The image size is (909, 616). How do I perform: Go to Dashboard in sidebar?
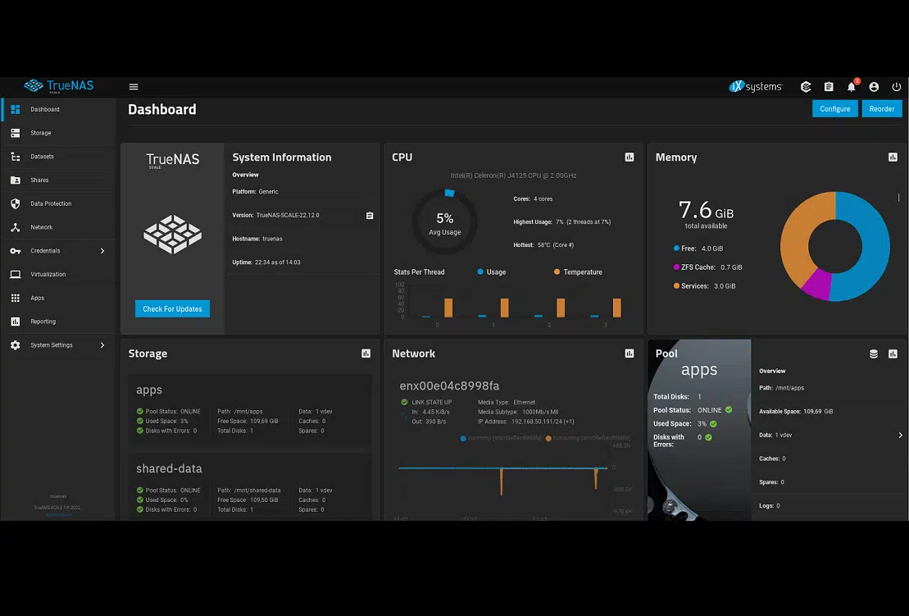[58, 109]
